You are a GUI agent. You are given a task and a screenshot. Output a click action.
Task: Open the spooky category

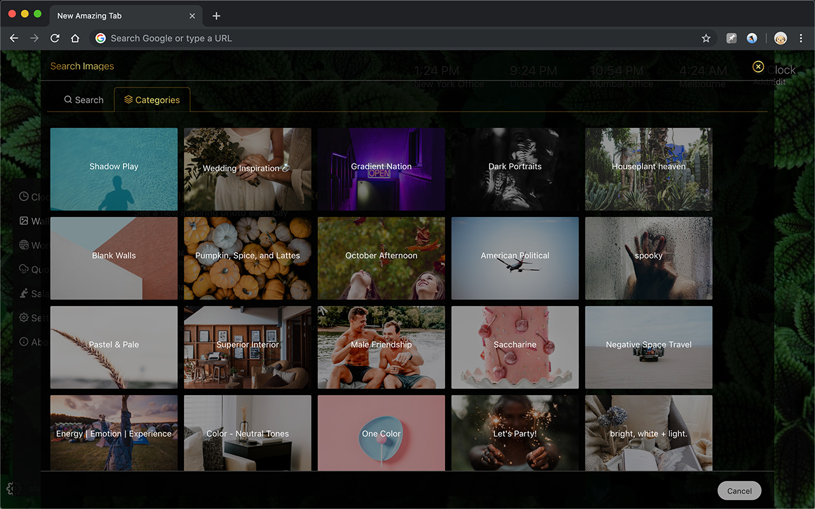(649, 258)
